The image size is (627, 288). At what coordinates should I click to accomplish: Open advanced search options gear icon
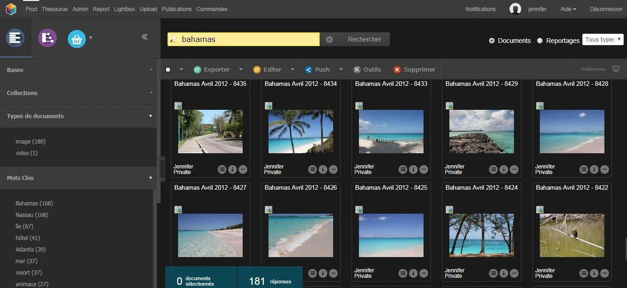coord(329,40)
